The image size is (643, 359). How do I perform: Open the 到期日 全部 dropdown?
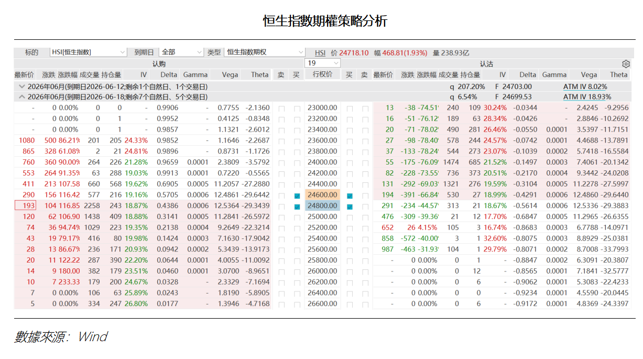(181, 52)
